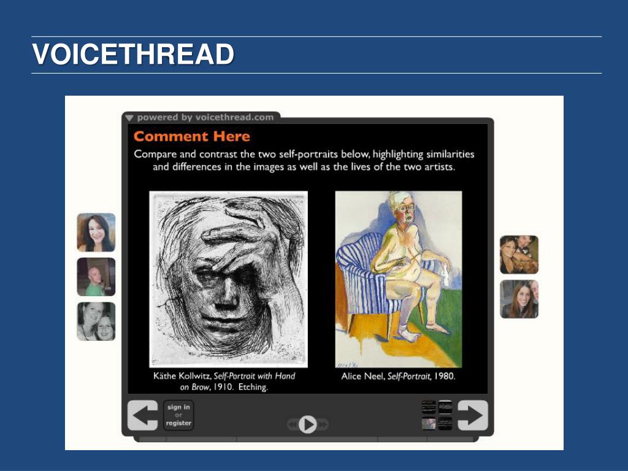Click the timeline bar under the player controls

click(307, 439)
